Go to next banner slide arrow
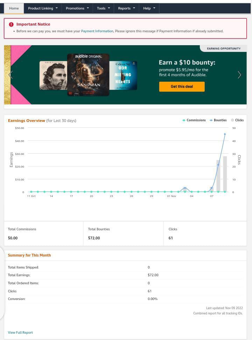 tap(239, 75)
